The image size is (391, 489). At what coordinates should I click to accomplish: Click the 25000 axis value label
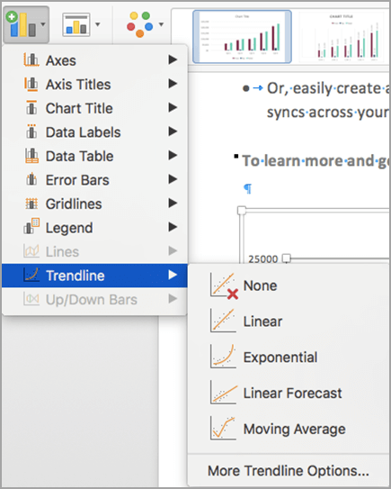[262, 258]
